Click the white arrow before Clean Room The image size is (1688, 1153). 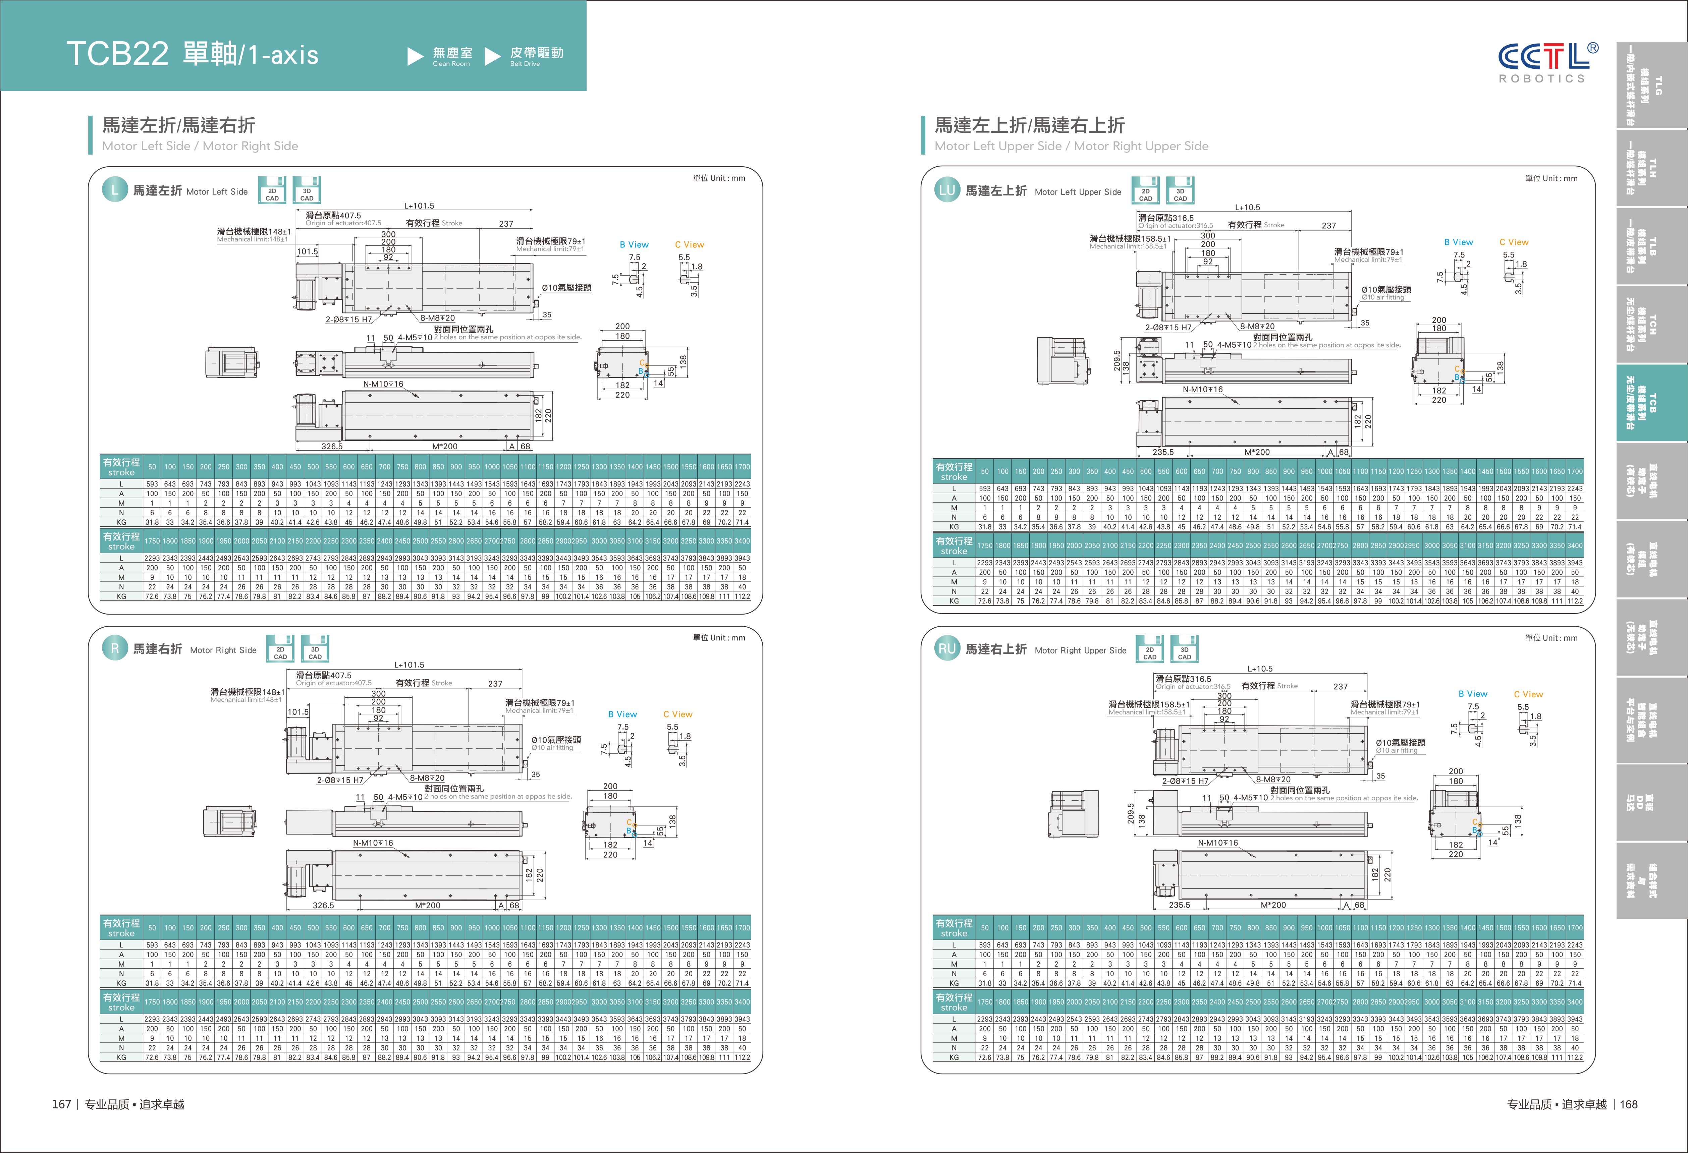pos(416,56)
